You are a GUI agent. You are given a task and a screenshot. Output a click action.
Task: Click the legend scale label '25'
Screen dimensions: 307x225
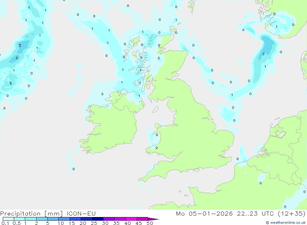coord(94,223)
